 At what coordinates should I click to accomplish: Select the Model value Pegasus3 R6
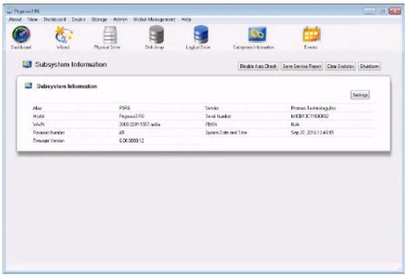click(132, 116)
